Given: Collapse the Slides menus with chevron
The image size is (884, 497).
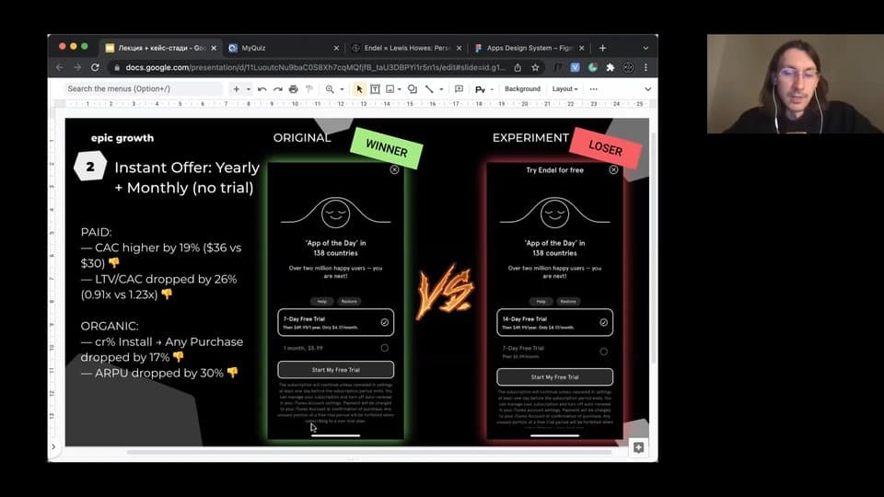Looking at the screenshot, I should pos(647,89).
